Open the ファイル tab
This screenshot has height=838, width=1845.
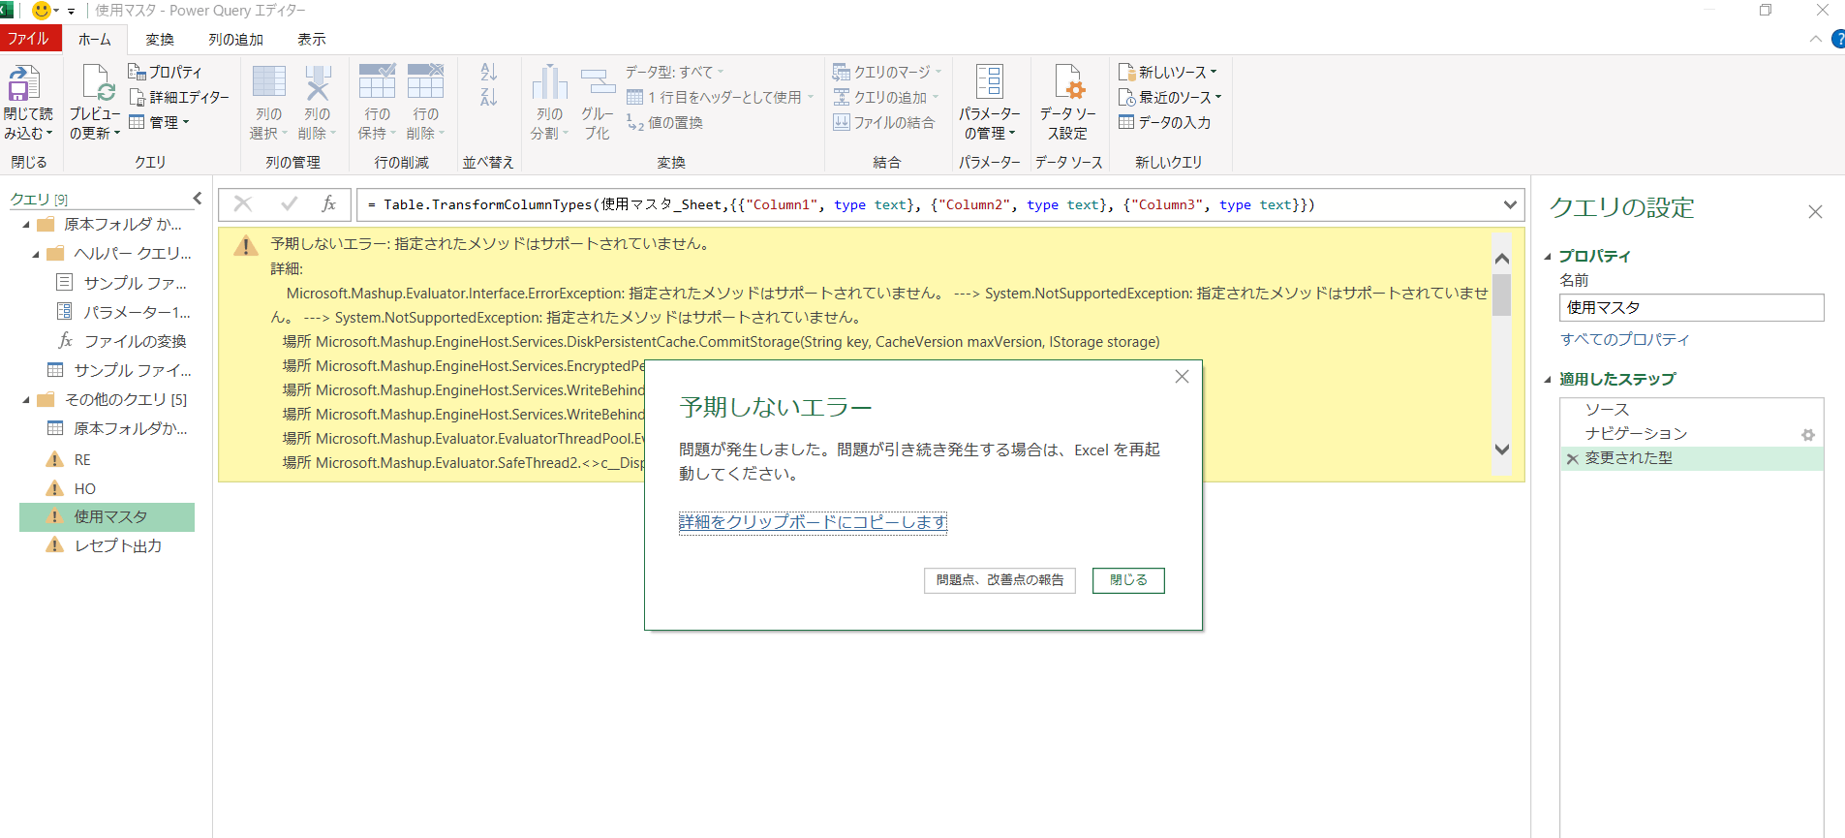coord(29,39)
